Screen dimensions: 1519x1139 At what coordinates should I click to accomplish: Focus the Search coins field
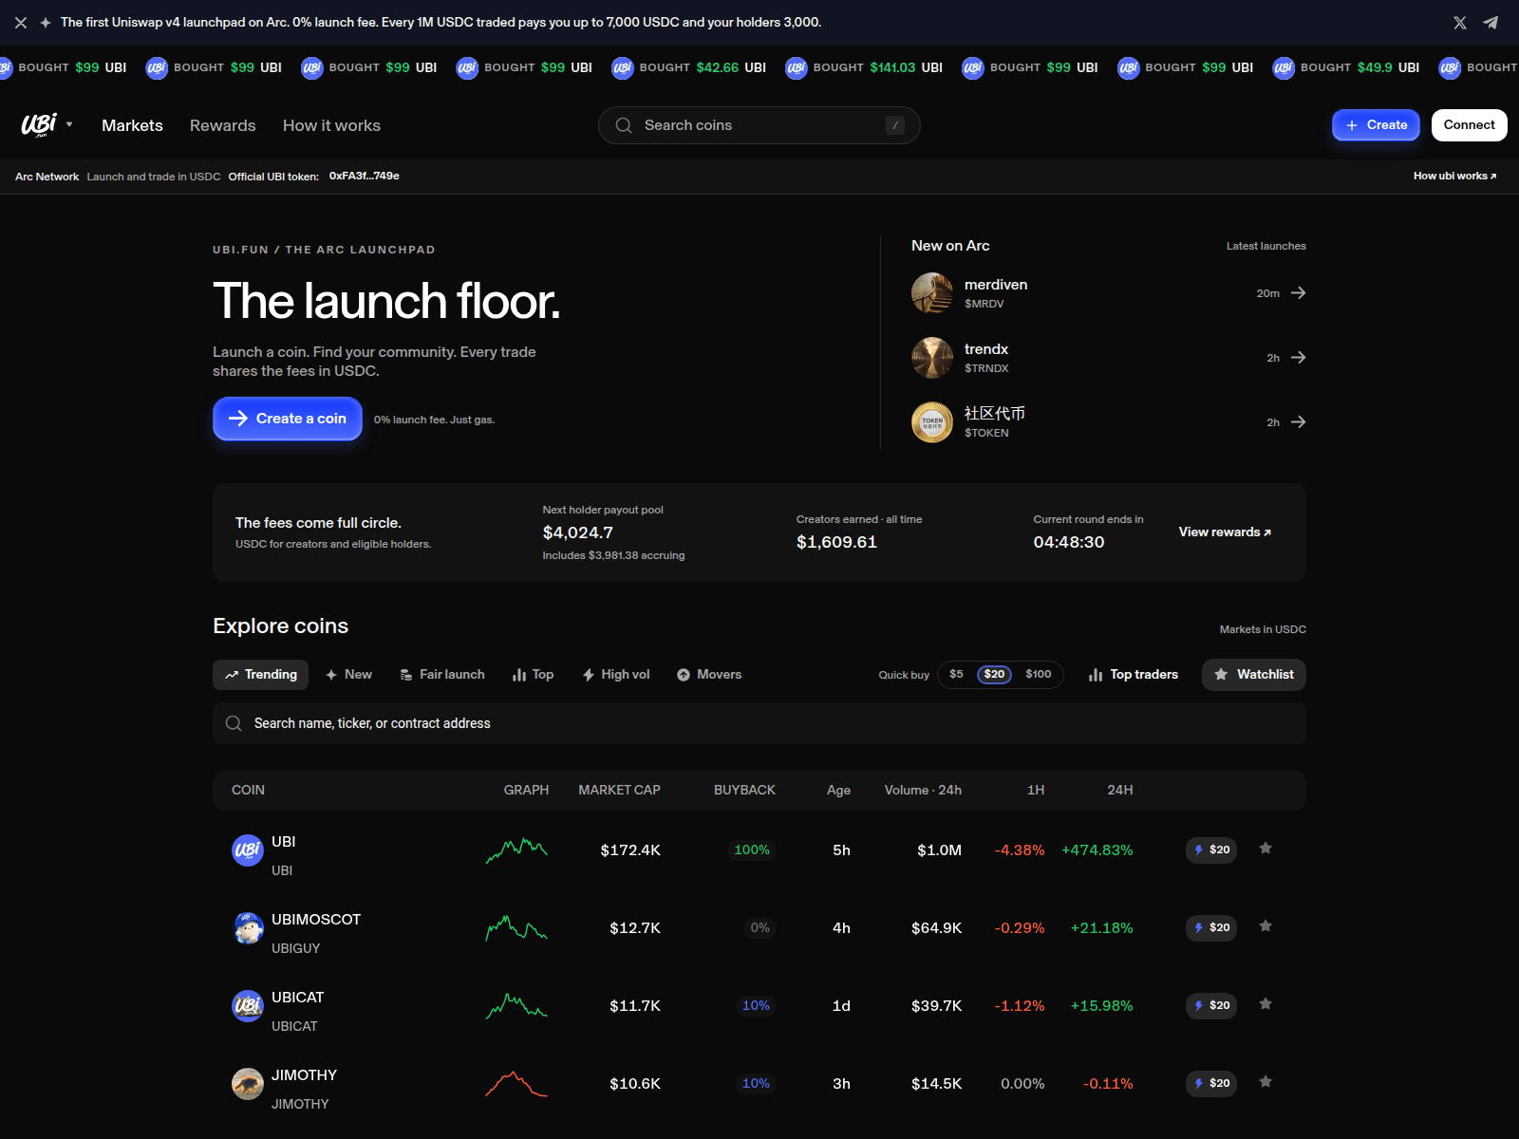[x=759, y=125]
